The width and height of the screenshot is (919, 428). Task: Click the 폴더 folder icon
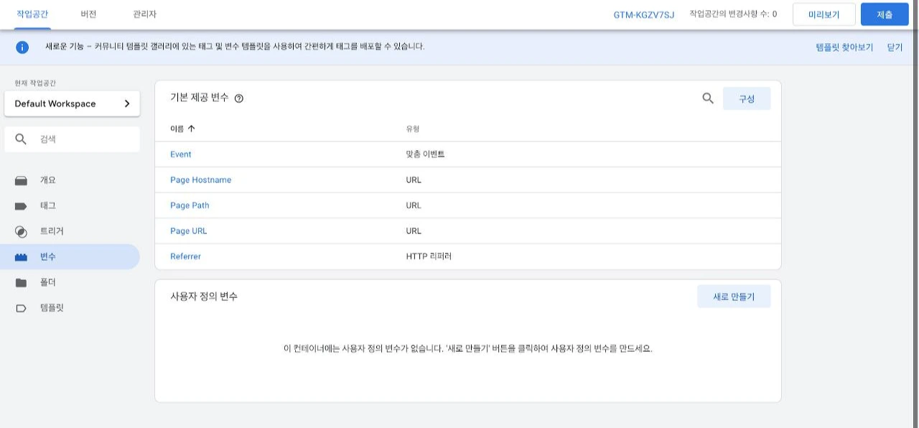click(21, 283)
